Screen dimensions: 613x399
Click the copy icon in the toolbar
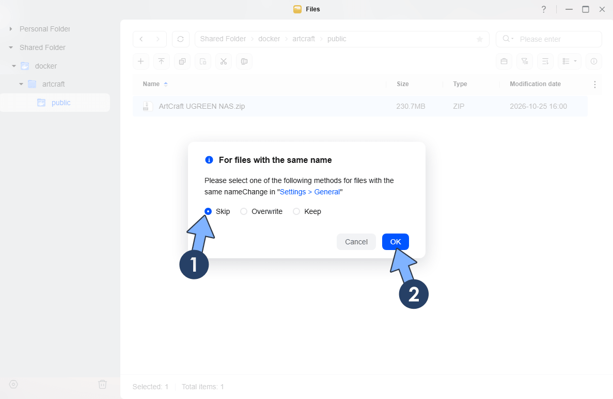[182, 61]
